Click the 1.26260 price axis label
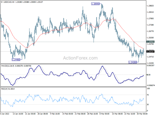155x116 pixels. [150, 38]
